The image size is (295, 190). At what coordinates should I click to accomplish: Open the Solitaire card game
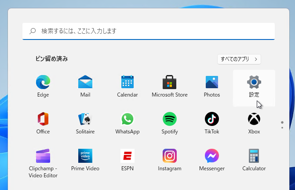(85, 123)
